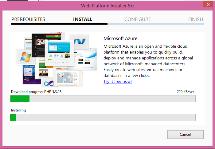Click the blue swoosh website thumbnail
The image size is (215, 149).
coord(85,59)
